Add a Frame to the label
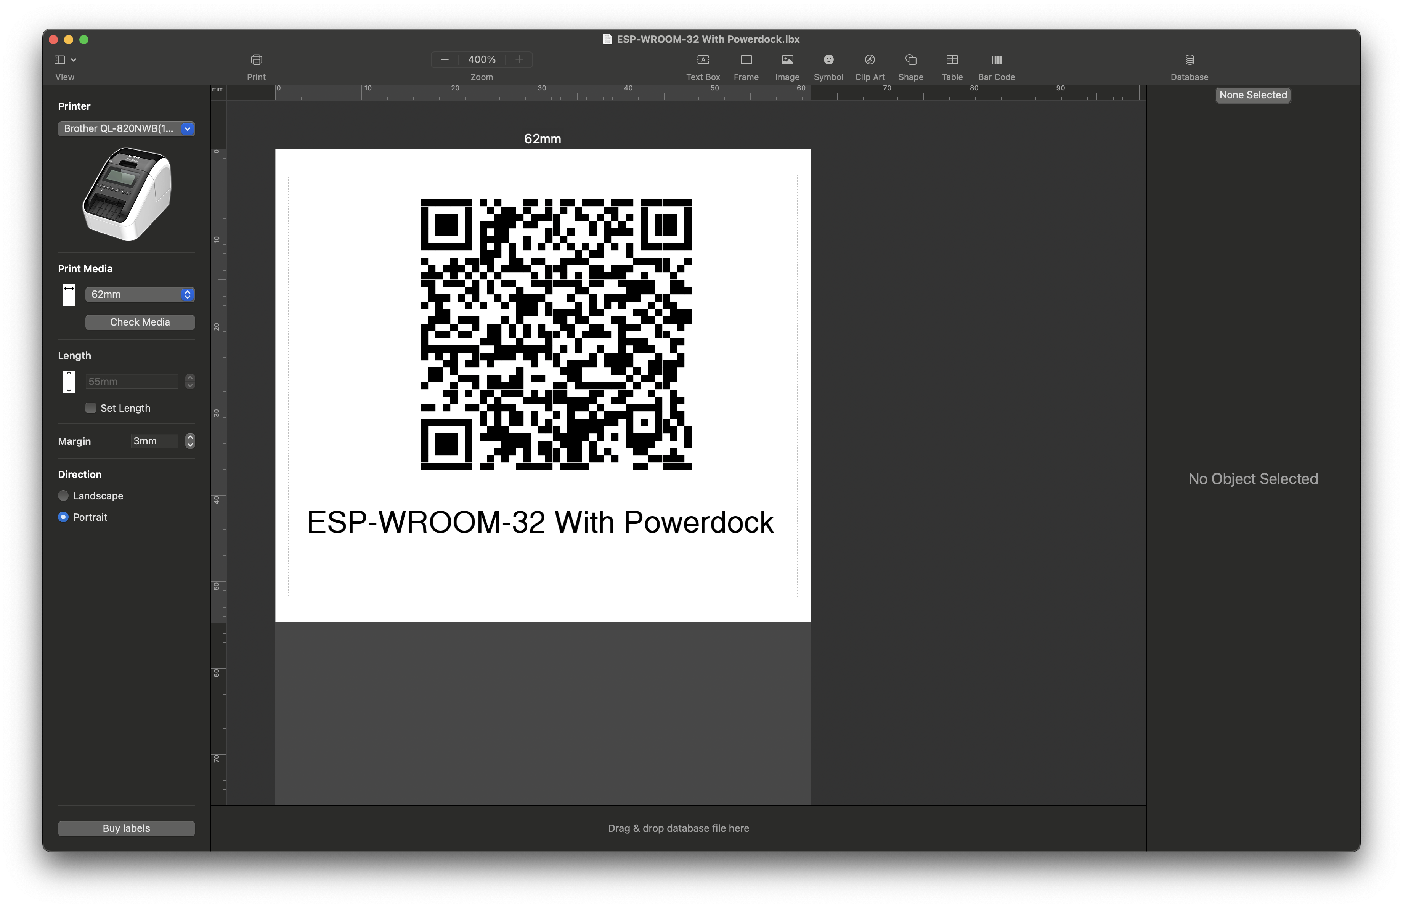Image resolution: width=1403 pixels, height=908 pixels. (x=746, y=60)
